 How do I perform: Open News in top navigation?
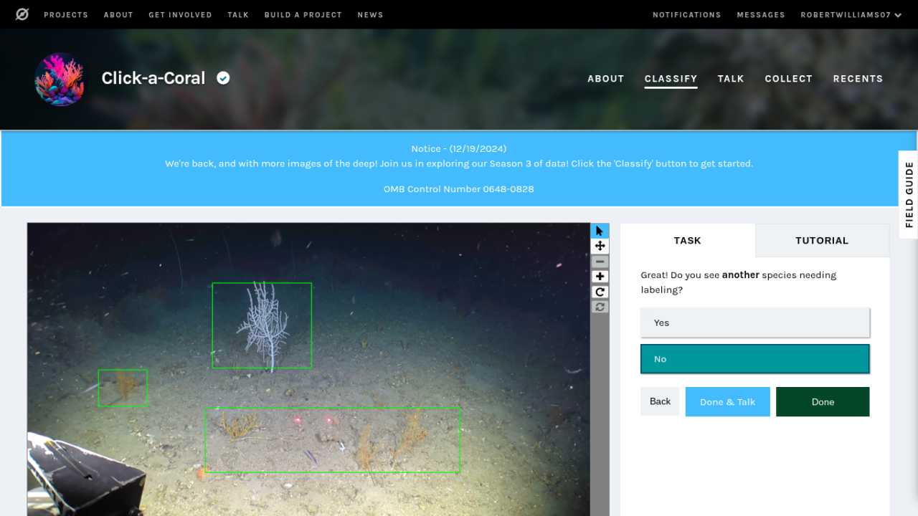click(370, 14)
